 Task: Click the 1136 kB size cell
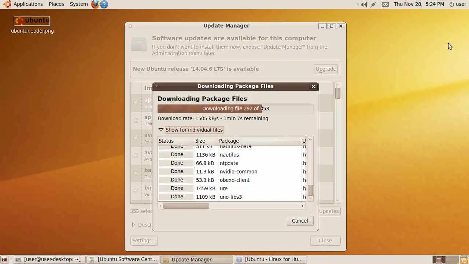coord(206,155)
